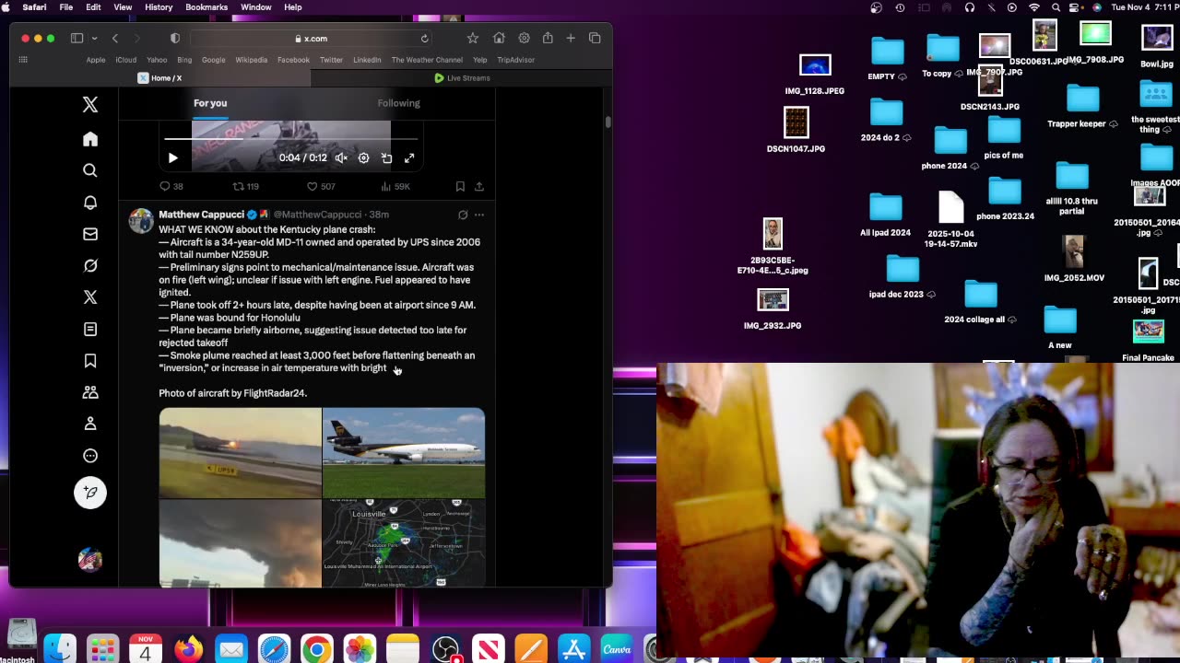The image size is (1180, 663).
Task: Reply to the post with 38 replies
Action: (171, 186)
